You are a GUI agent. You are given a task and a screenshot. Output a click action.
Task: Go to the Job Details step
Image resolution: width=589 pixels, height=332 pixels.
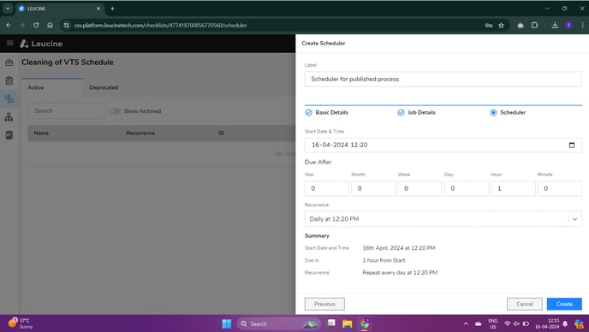416,113
